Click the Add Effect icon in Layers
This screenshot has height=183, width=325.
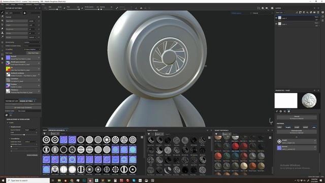(297, 12)
